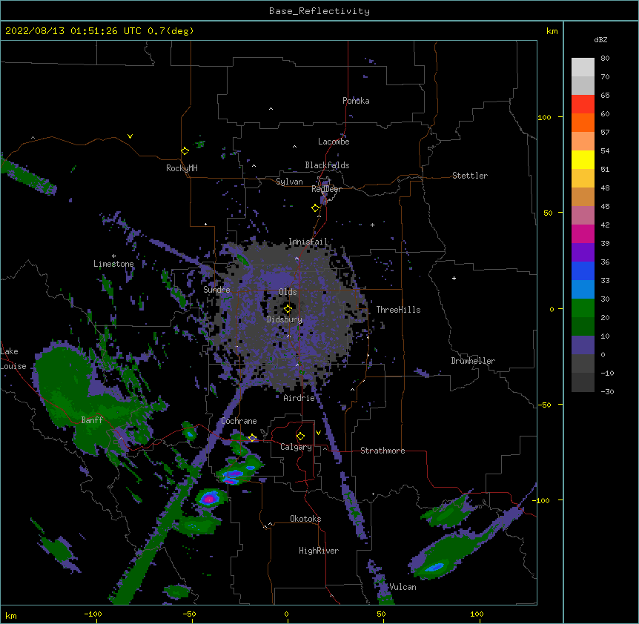
Task: Click the Base_Reflectivity title
Action: [x=319, y=11]
